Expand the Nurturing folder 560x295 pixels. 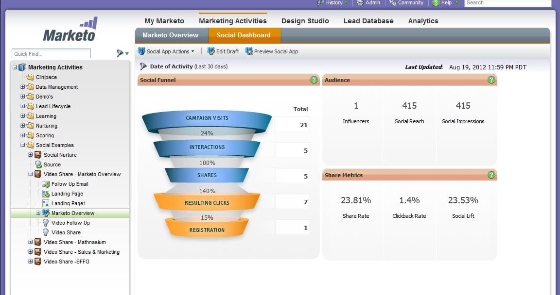point(22,126)
